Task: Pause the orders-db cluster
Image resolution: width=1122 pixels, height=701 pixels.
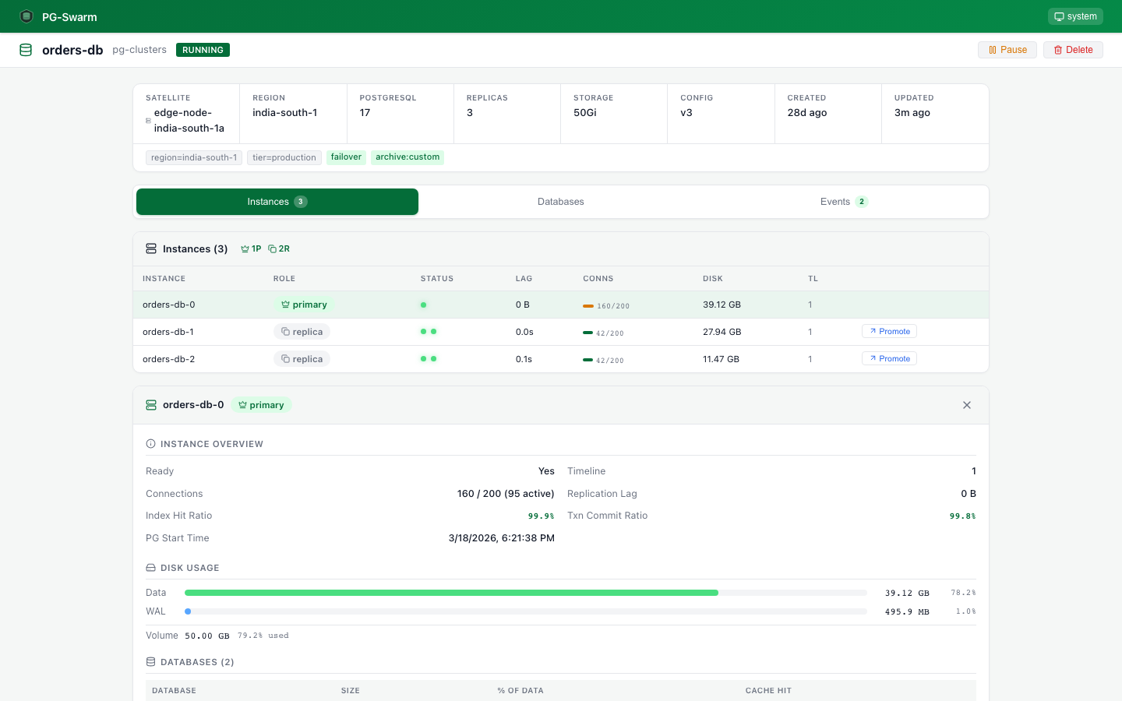Action: (x=1007, y=50)
